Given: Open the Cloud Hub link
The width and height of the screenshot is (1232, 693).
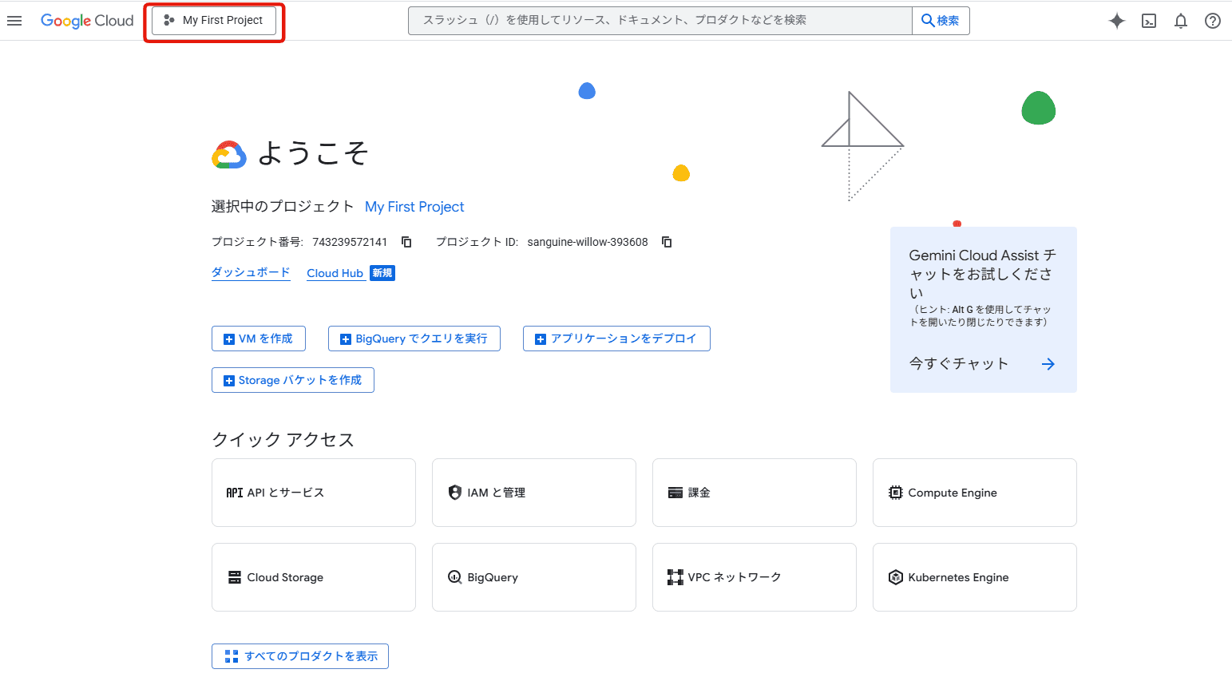Looking at the screenshot, I should pyautogui.click(x=335, y=273).
